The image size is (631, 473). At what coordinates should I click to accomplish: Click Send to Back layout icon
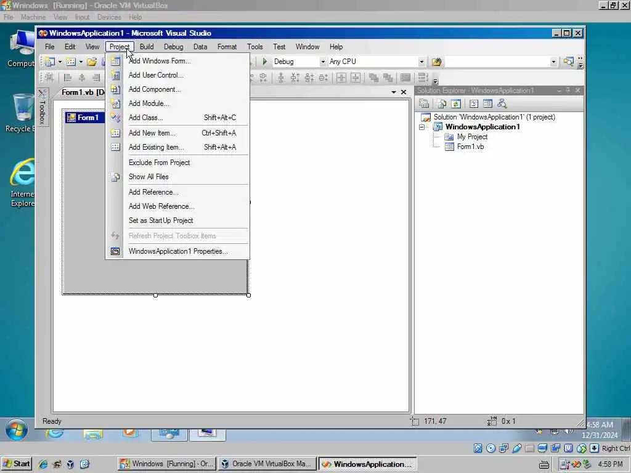[x=388, y=78]
